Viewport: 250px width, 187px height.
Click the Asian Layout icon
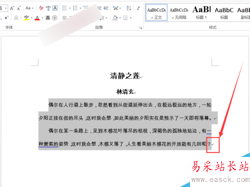click(x=115, y=8)
